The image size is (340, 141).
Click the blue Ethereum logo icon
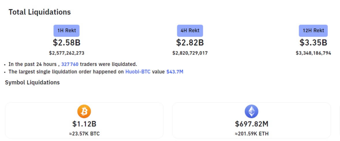pos(251,111)
